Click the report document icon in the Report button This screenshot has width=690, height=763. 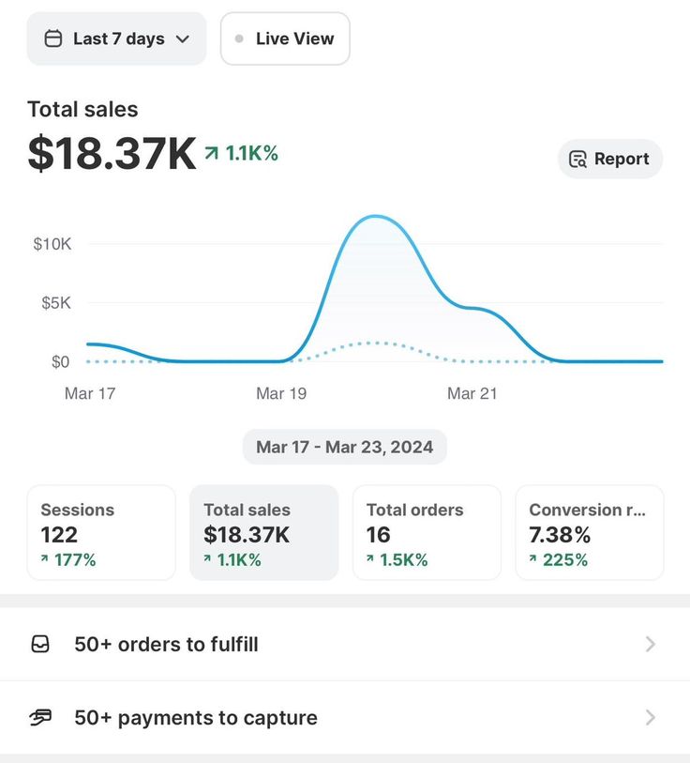[577, 159]
